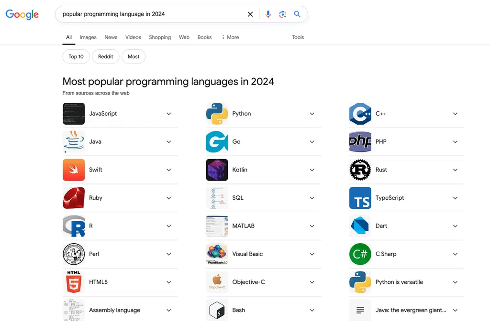
Task: Click the Swift bird logo
Action: click(x=74, y=170)
